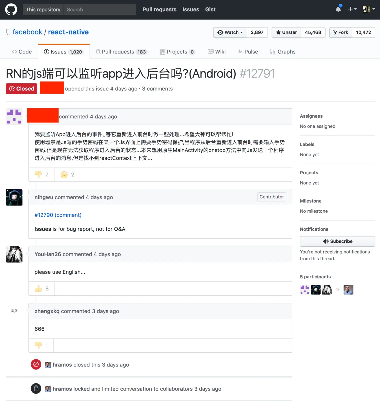Image resolution: width=380 pixels, height=403 pixels.
Task: Go to Pull requests in top navigation
Action: click(160, 9)
